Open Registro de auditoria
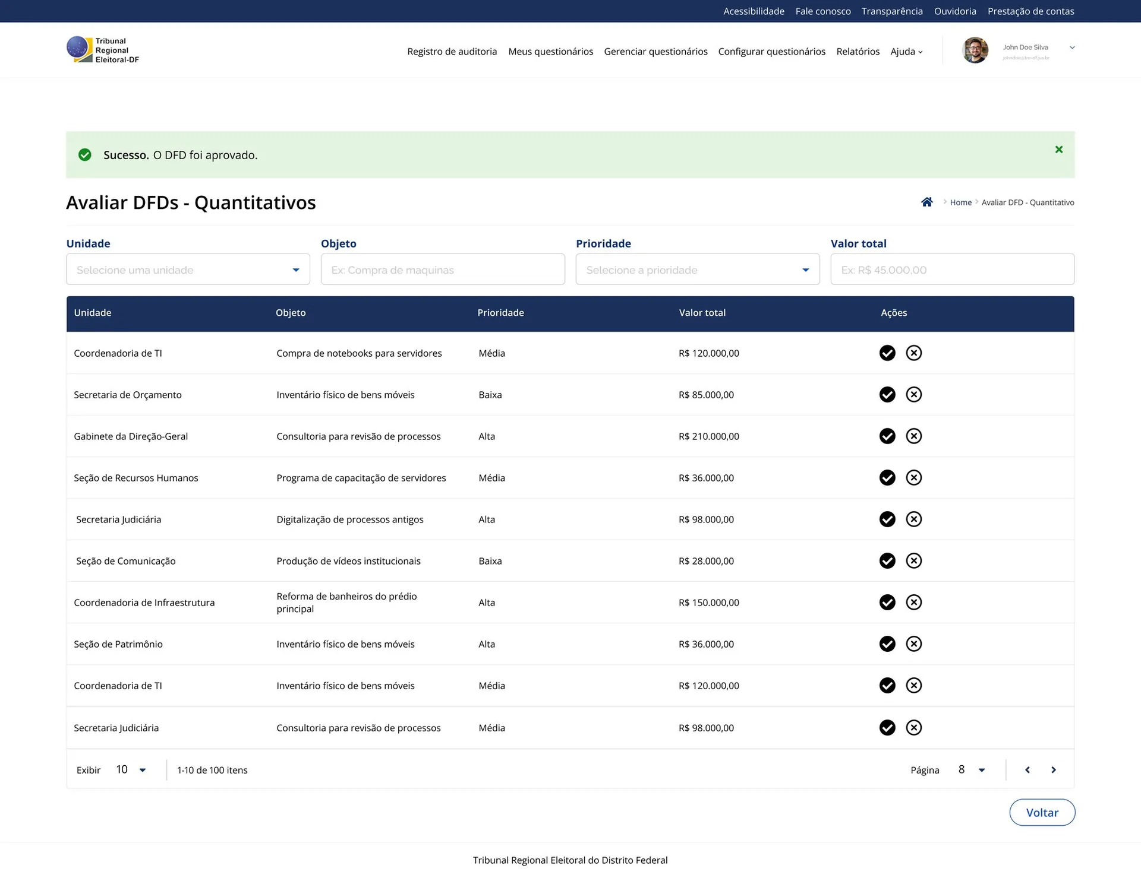 coord(452,52)
